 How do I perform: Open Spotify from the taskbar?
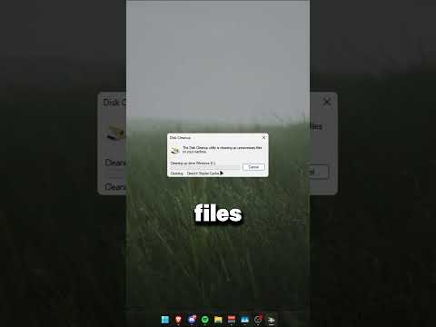pyautogui.click(x=205, y=320)
